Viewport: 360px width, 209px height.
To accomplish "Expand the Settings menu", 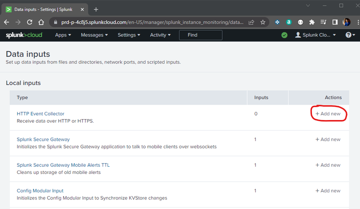I will (129, 35).
